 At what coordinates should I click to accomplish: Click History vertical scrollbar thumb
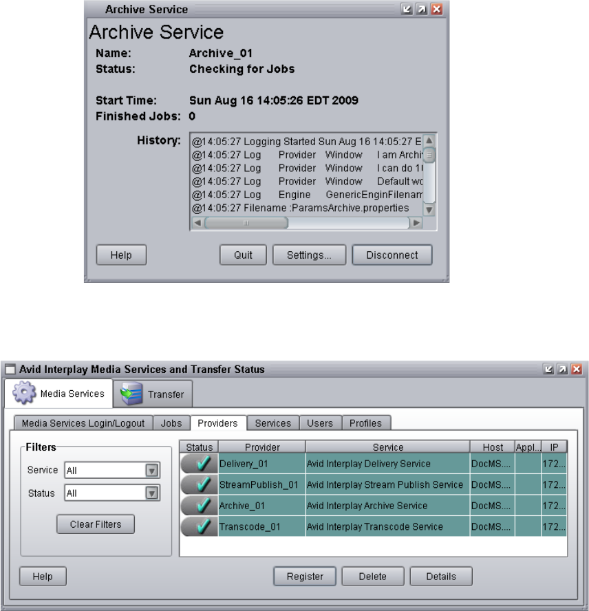click(x=429, y=155)
